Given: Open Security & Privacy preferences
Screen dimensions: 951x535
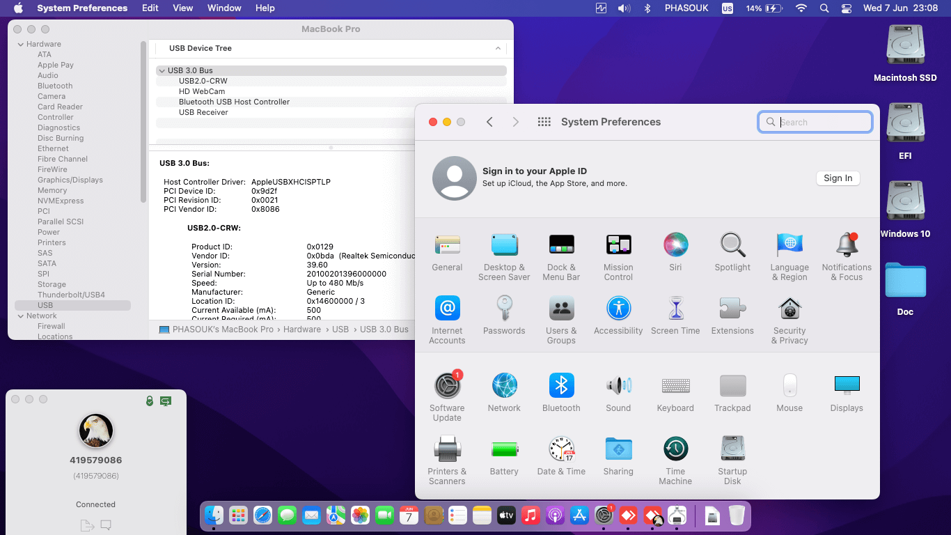Looking at the screenshot, I should pyautogui.click(x=789, y=309).
